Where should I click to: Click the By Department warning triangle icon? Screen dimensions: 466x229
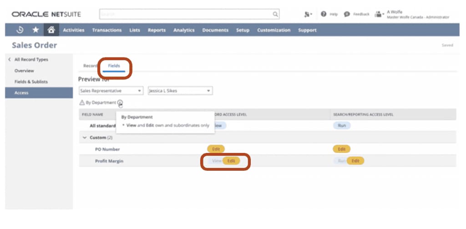coord(82,102)
